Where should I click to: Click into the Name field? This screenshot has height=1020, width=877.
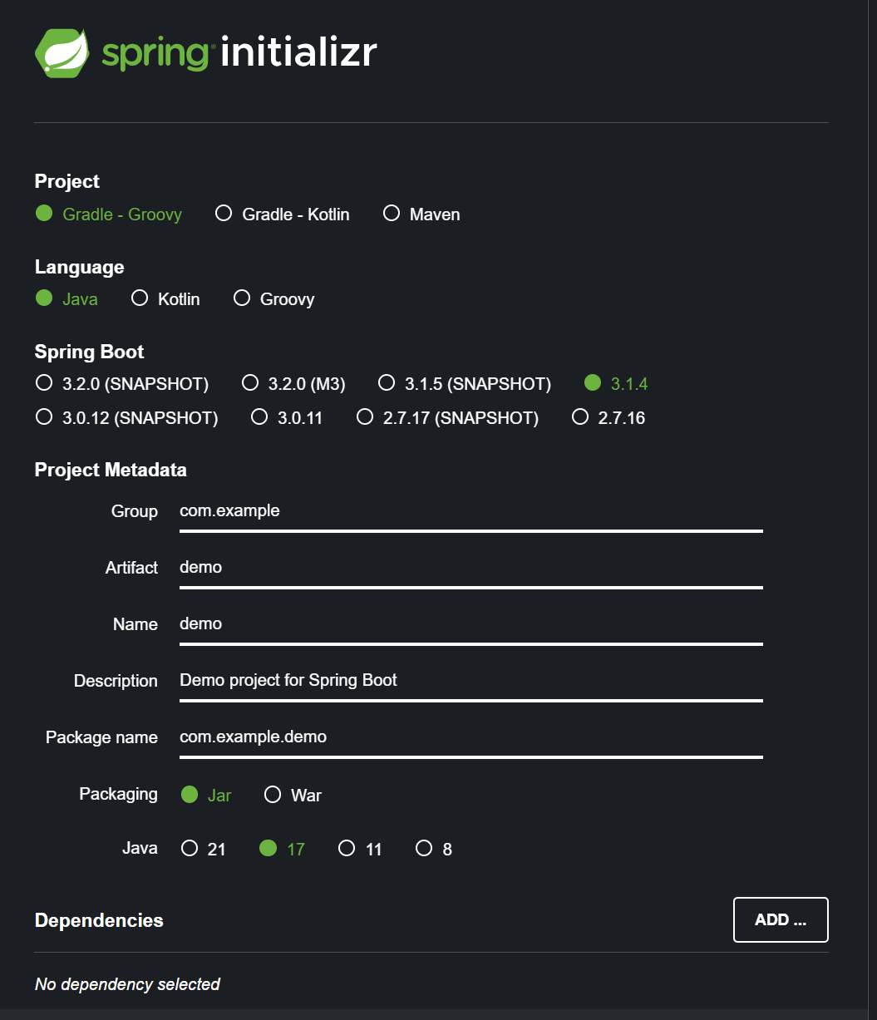[x=471, y=624]
